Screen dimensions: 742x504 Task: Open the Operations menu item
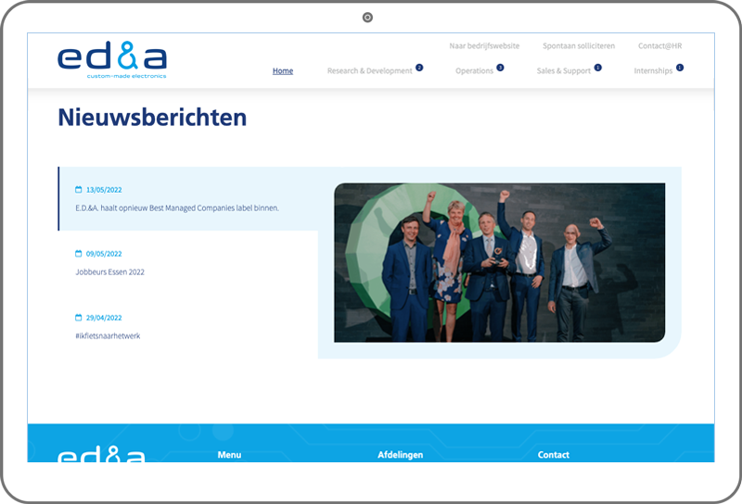click(x=474, y=71)
